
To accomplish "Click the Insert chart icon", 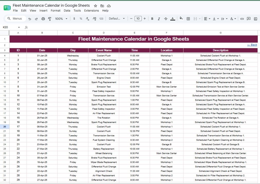I will pos(256,19).
